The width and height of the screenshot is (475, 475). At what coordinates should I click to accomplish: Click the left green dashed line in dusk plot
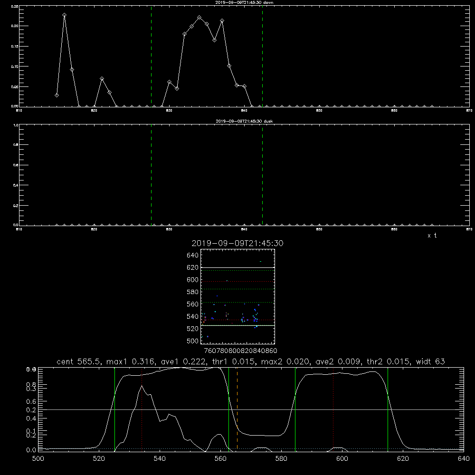pos(151,175)
